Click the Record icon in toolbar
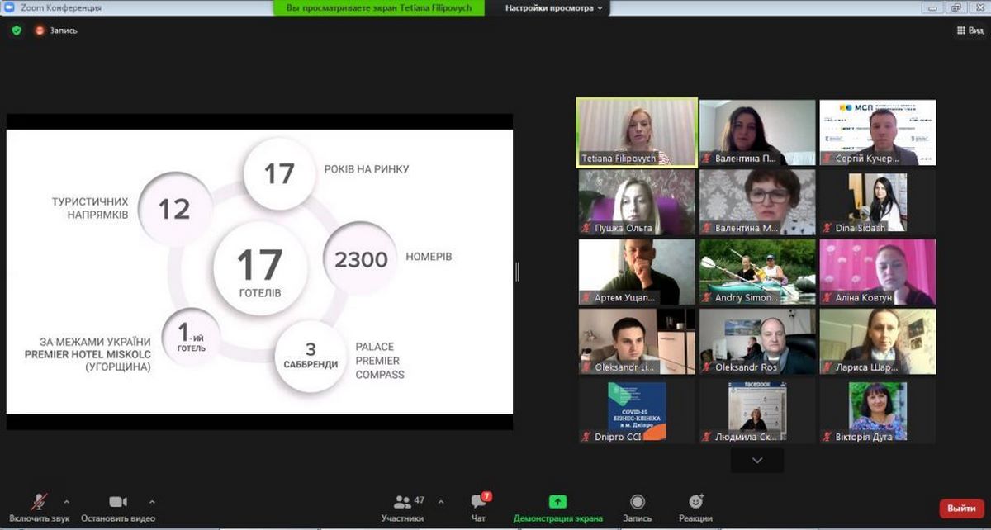Image resolution: width=991 pixels, height=530 pixels. pyautogui.click(x=638, y=502)
